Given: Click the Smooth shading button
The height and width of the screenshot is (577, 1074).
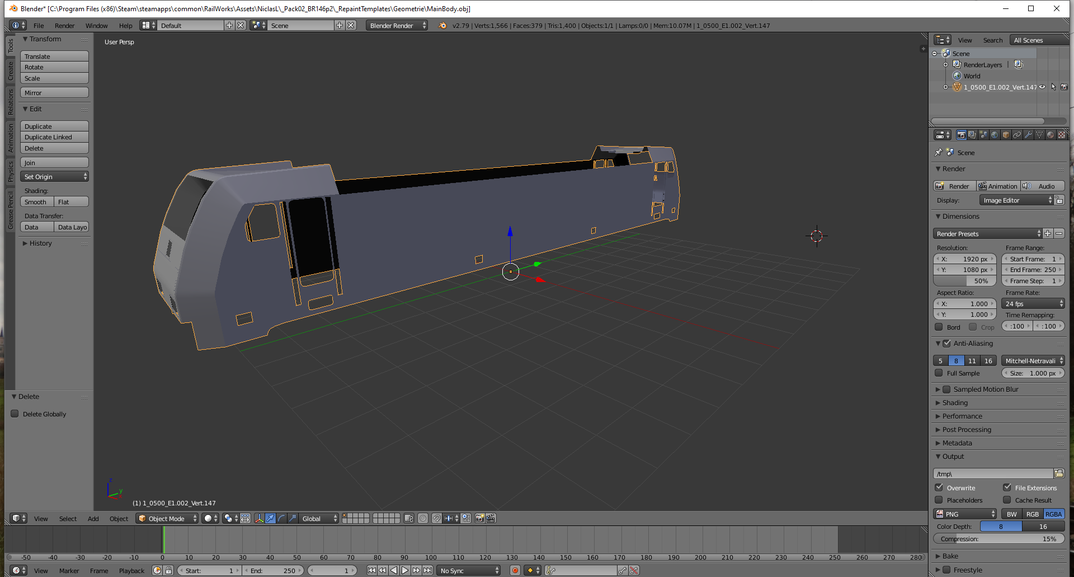Looking at the screenshot, I should pos(37,202).
